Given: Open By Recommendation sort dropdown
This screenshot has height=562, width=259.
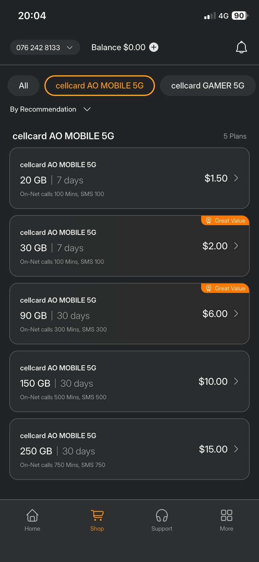Looking at the screenshot, I should [50, 109].
